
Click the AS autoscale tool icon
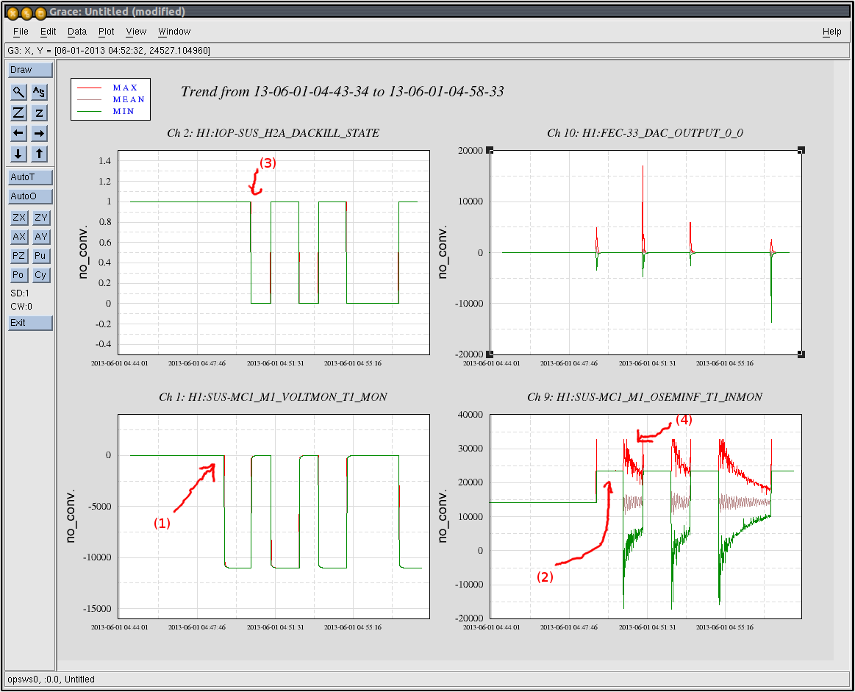(39, 92)
